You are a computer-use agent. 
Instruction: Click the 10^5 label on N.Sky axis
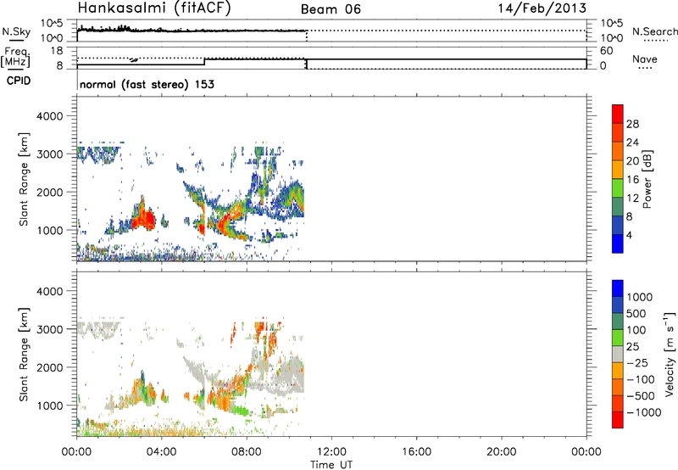(52, 24)
